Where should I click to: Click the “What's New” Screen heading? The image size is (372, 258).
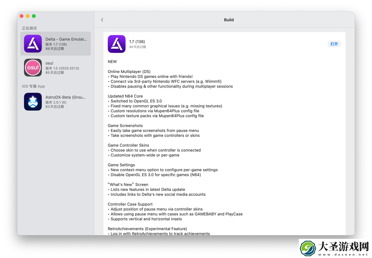point(128,185)
